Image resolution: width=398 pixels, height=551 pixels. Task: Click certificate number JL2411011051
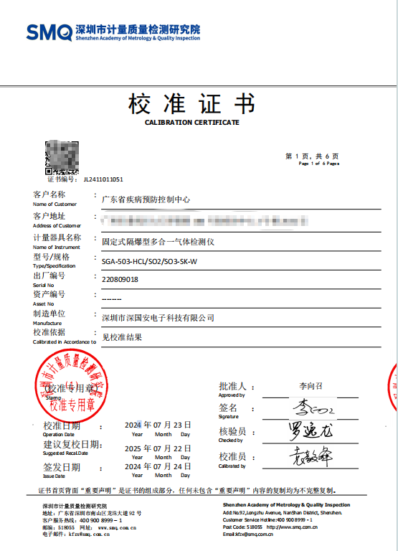(x=103, y=179)
